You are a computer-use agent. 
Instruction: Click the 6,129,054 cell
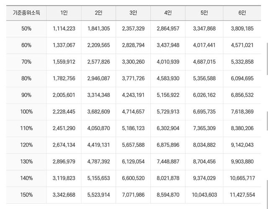(133, 162)
